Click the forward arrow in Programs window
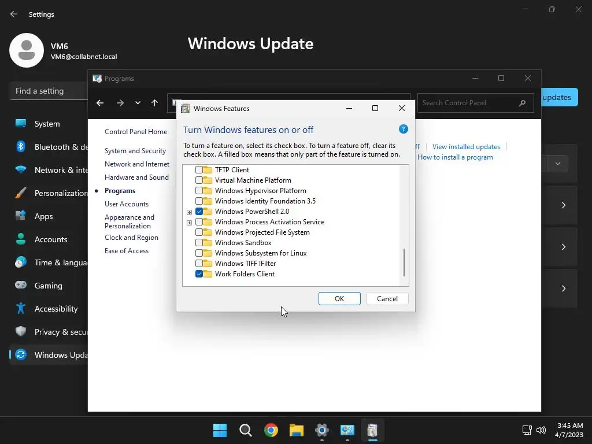The height and width of the screenshot is (444, 592). coord(120,103)
